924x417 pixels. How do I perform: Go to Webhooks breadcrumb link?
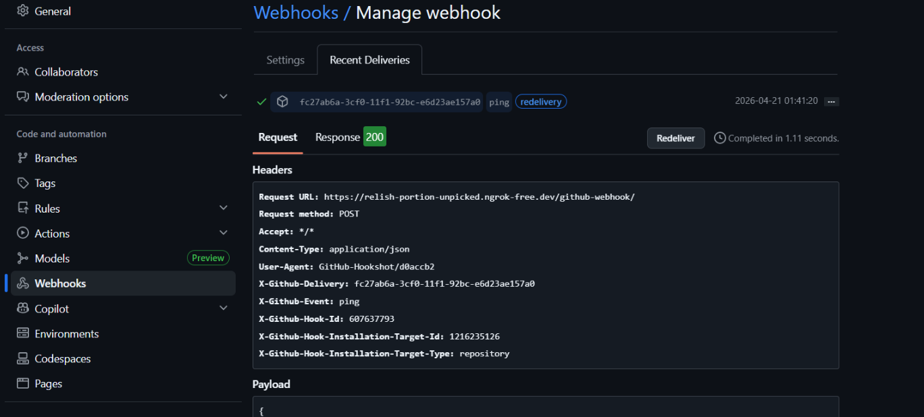pyautogui.click(x=296, y=12)
